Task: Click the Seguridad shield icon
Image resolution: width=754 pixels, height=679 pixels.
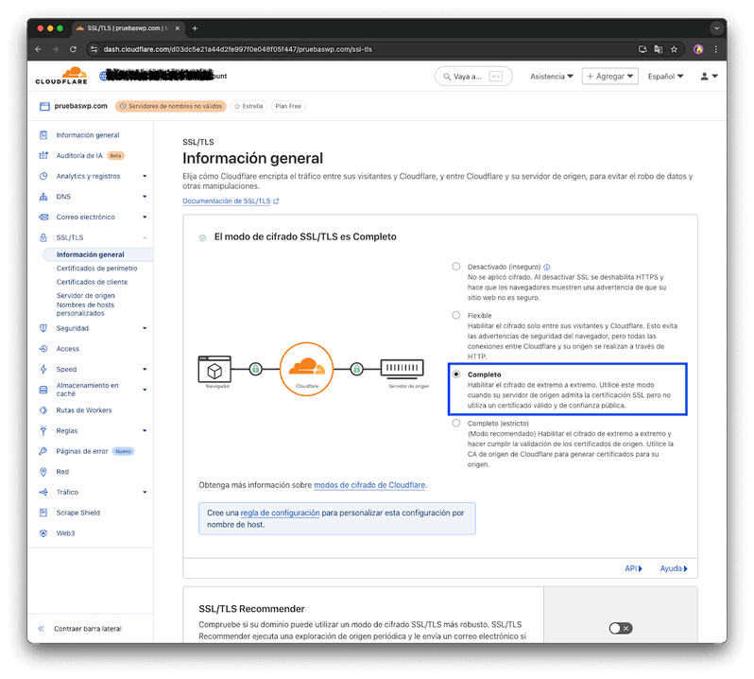Action: tap(43, 328)
